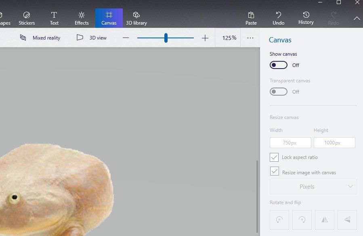Image resolution: width=363 pixels, height=236 pixels.
Task: Open the Stickers panel
Action: click(27, 18)
